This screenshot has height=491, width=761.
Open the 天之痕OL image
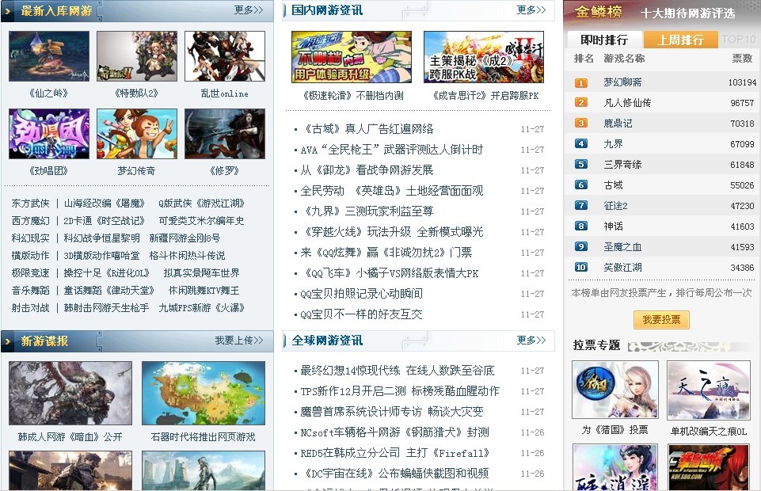point(709,390)
